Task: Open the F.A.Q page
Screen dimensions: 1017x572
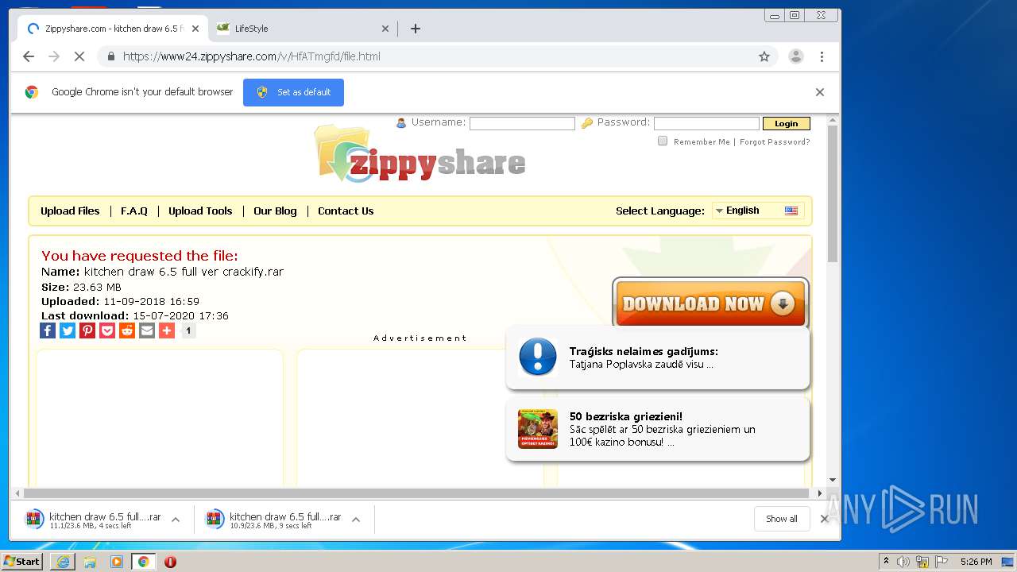Action: [134, 211]
